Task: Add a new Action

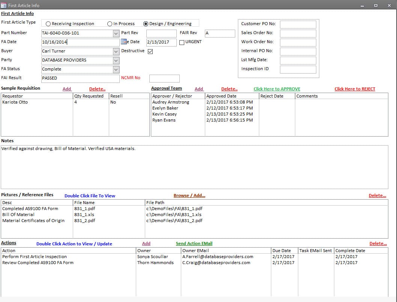Action: 146,243
